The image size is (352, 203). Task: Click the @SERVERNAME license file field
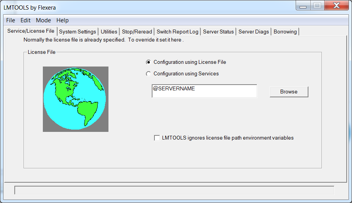pyautogui.click(x=204, y=91)
